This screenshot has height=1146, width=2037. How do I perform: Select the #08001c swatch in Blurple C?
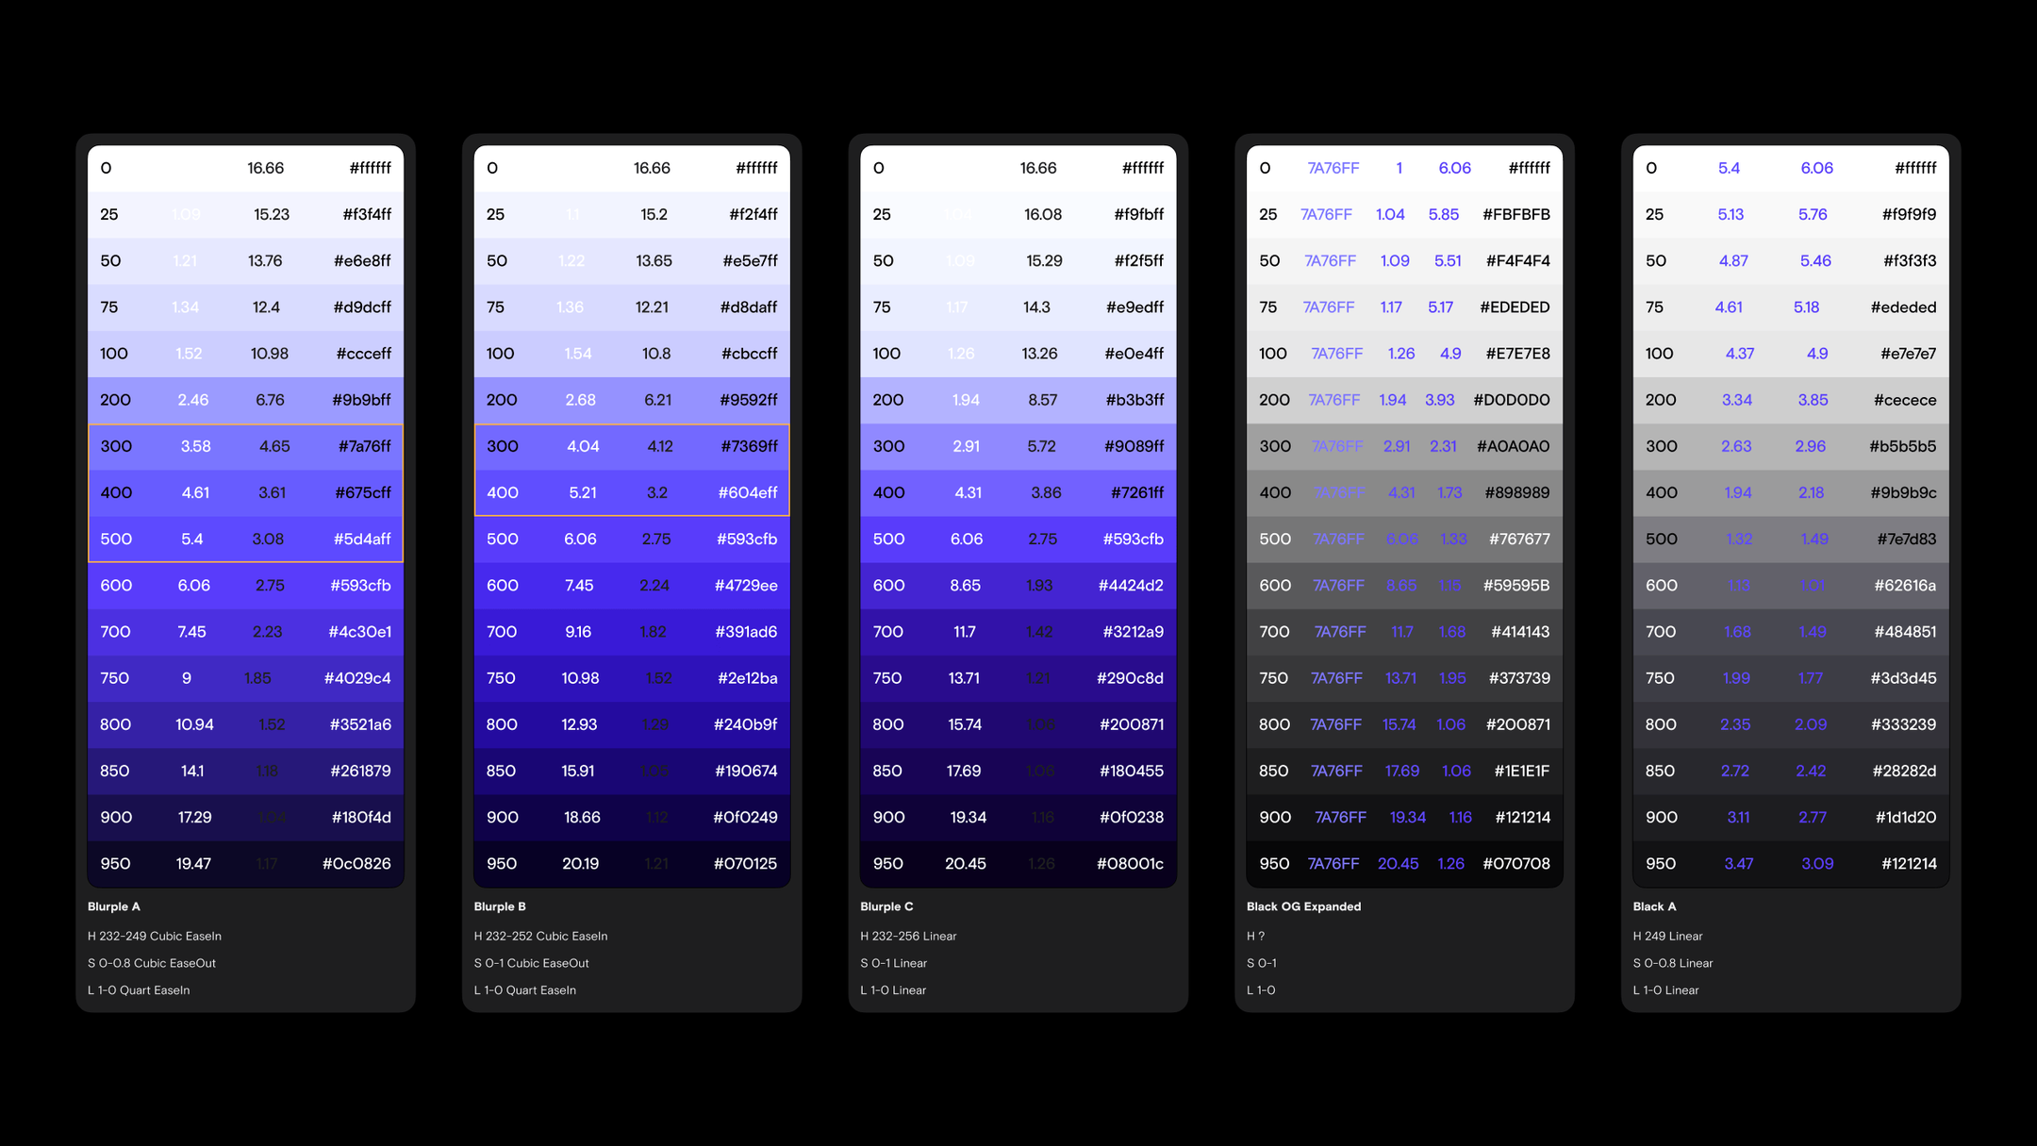tap(1130, 864)
